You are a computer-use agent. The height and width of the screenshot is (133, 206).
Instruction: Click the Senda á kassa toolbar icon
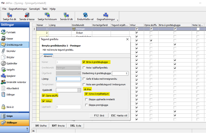pos(27,14)
